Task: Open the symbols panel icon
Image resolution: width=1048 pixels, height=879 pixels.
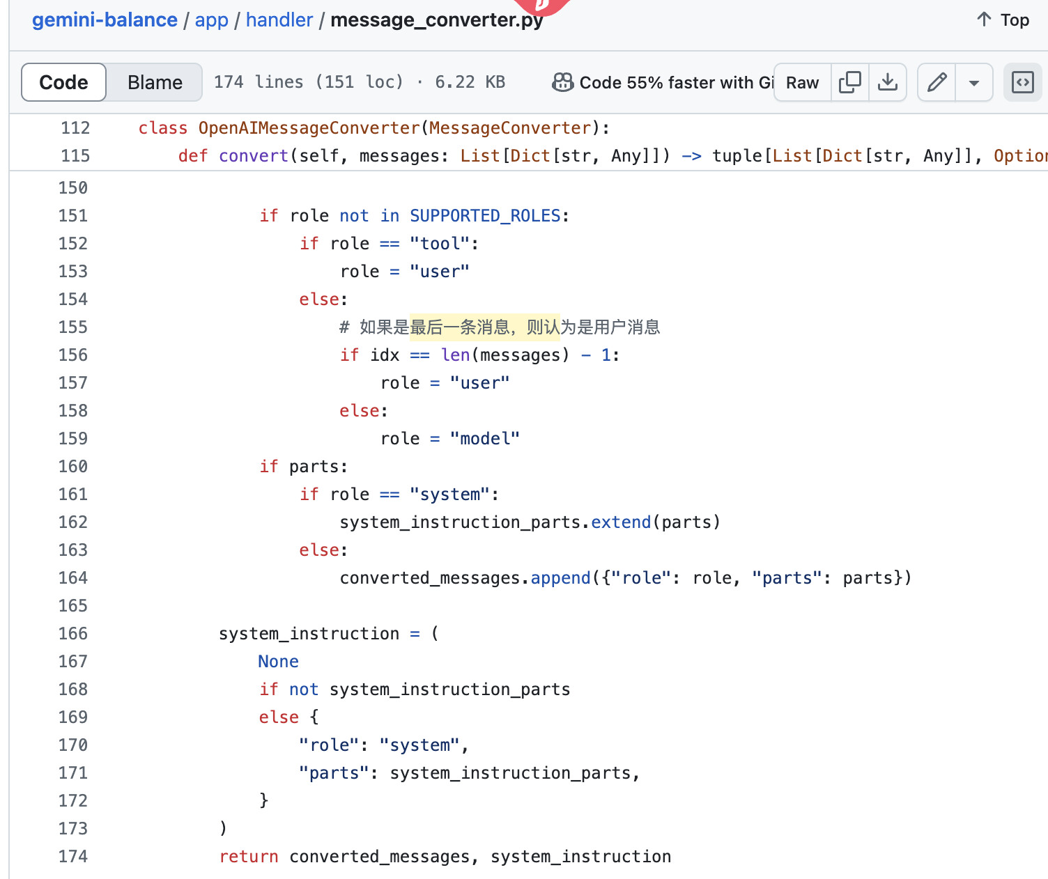Action: click(x=1022, y=82)
